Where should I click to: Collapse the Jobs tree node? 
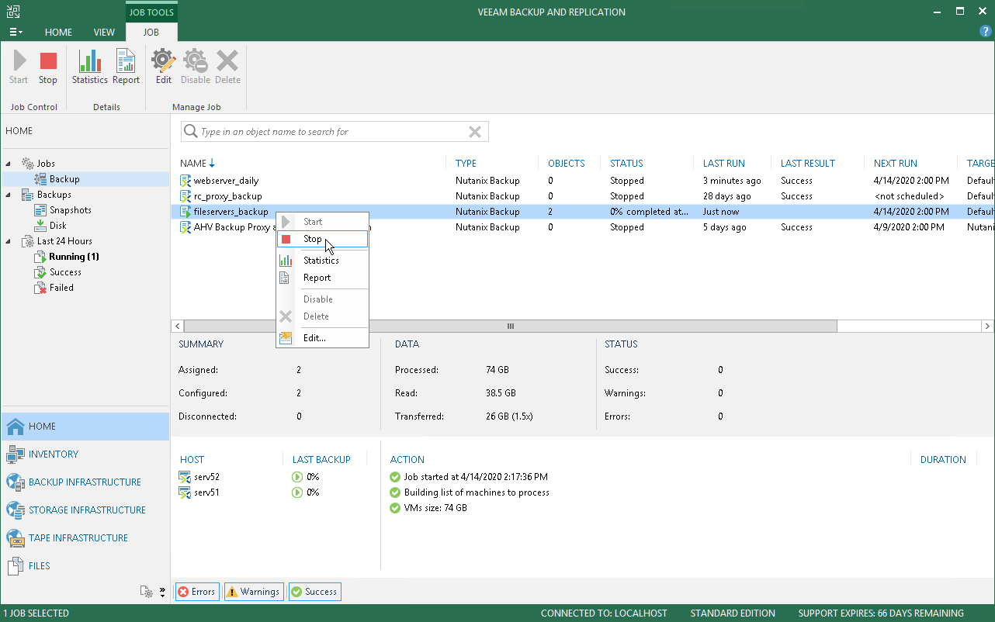point(9,164)
